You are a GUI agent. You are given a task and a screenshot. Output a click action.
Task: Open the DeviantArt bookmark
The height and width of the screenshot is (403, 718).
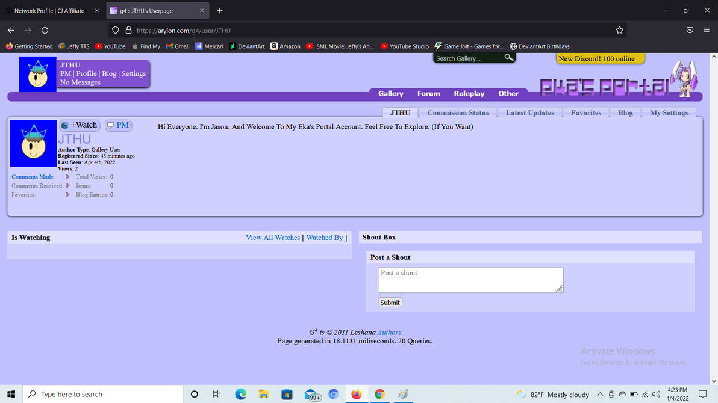(247, 46)
